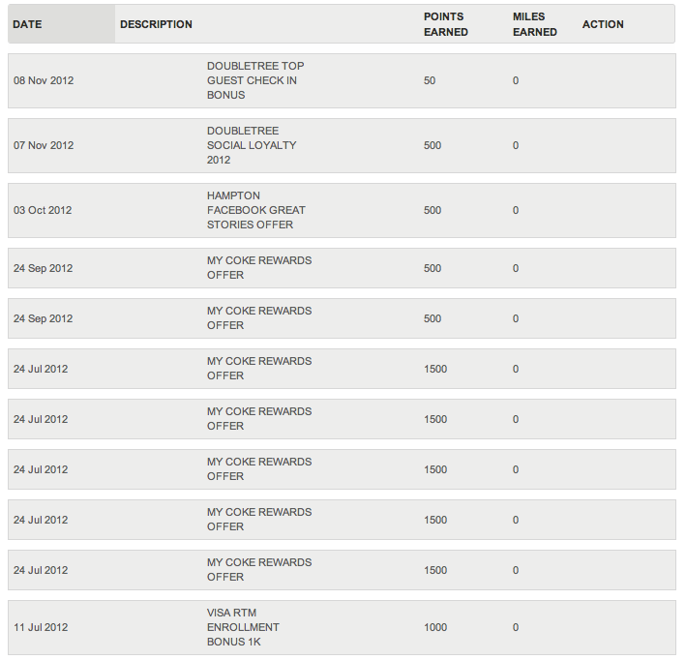Click the DESCRIPTION column header

[156, 24]
